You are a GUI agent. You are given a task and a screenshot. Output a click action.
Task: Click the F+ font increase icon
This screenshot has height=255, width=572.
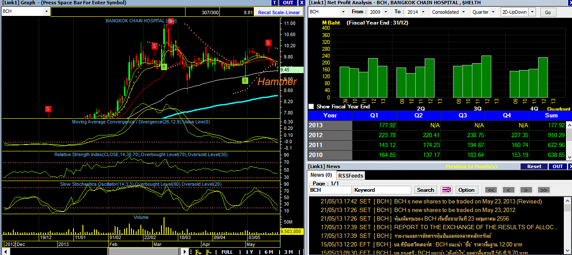198,252
